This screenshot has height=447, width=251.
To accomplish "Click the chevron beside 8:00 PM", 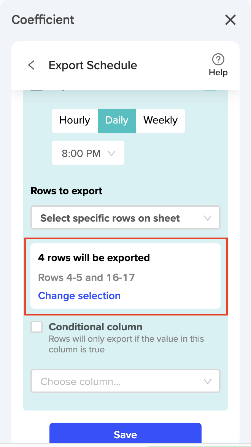I will tap(111, 154).
